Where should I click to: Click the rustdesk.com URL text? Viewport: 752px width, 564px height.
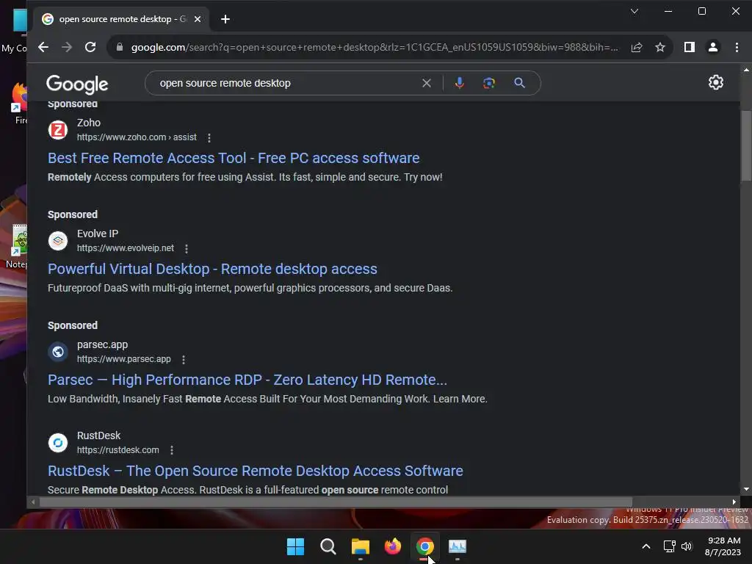click(118, 450)
